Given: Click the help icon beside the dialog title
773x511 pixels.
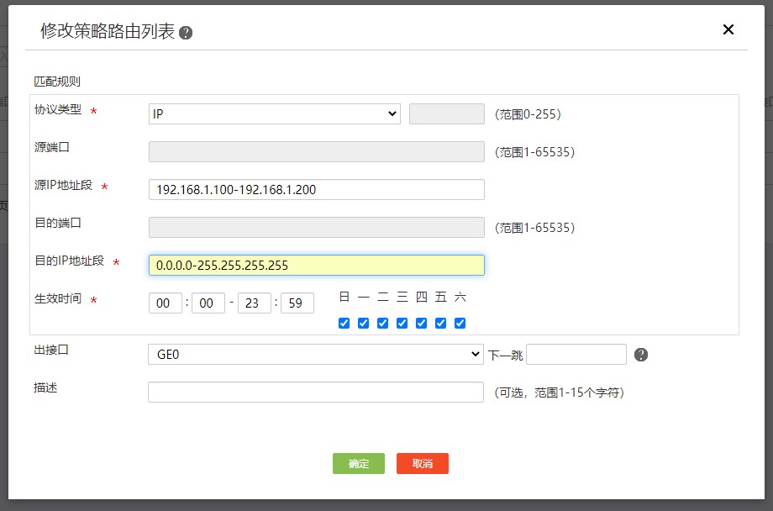Looking at the screenshot, I should click(x=186, y=33).
